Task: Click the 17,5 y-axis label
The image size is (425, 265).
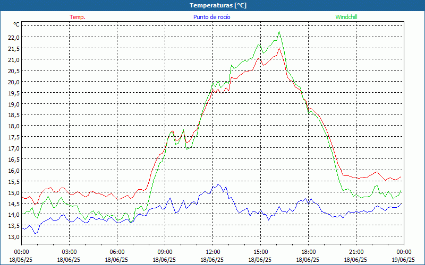Action: 14,137
